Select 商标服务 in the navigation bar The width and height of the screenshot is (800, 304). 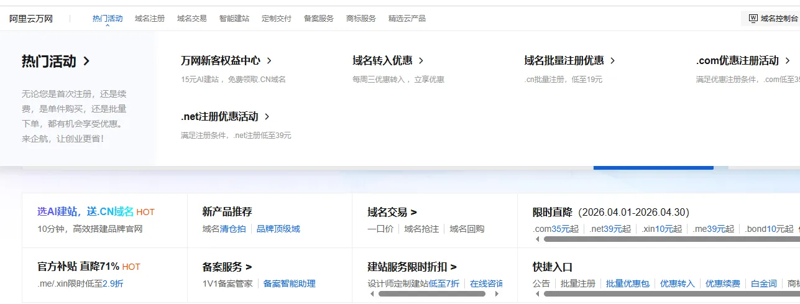361,19
